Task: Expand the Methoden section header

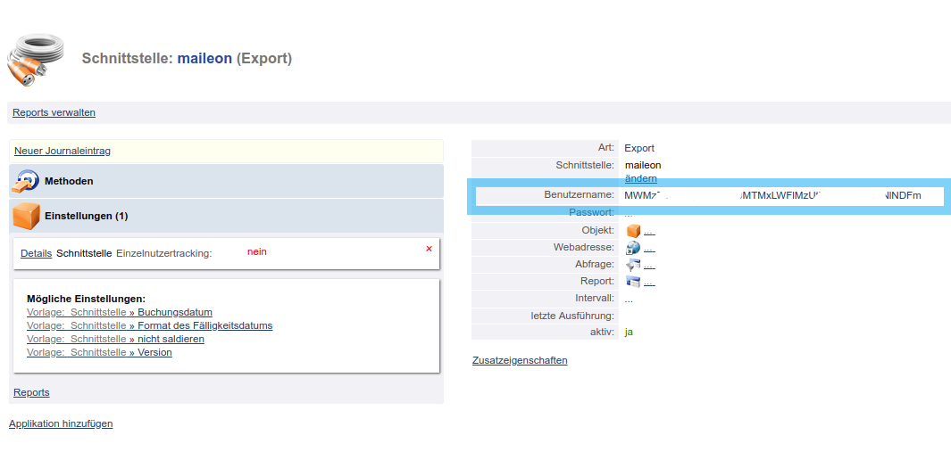Action: coord(70,181)
